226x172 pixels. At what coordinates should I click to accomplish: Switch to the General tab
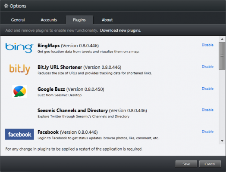coord(18,20)
